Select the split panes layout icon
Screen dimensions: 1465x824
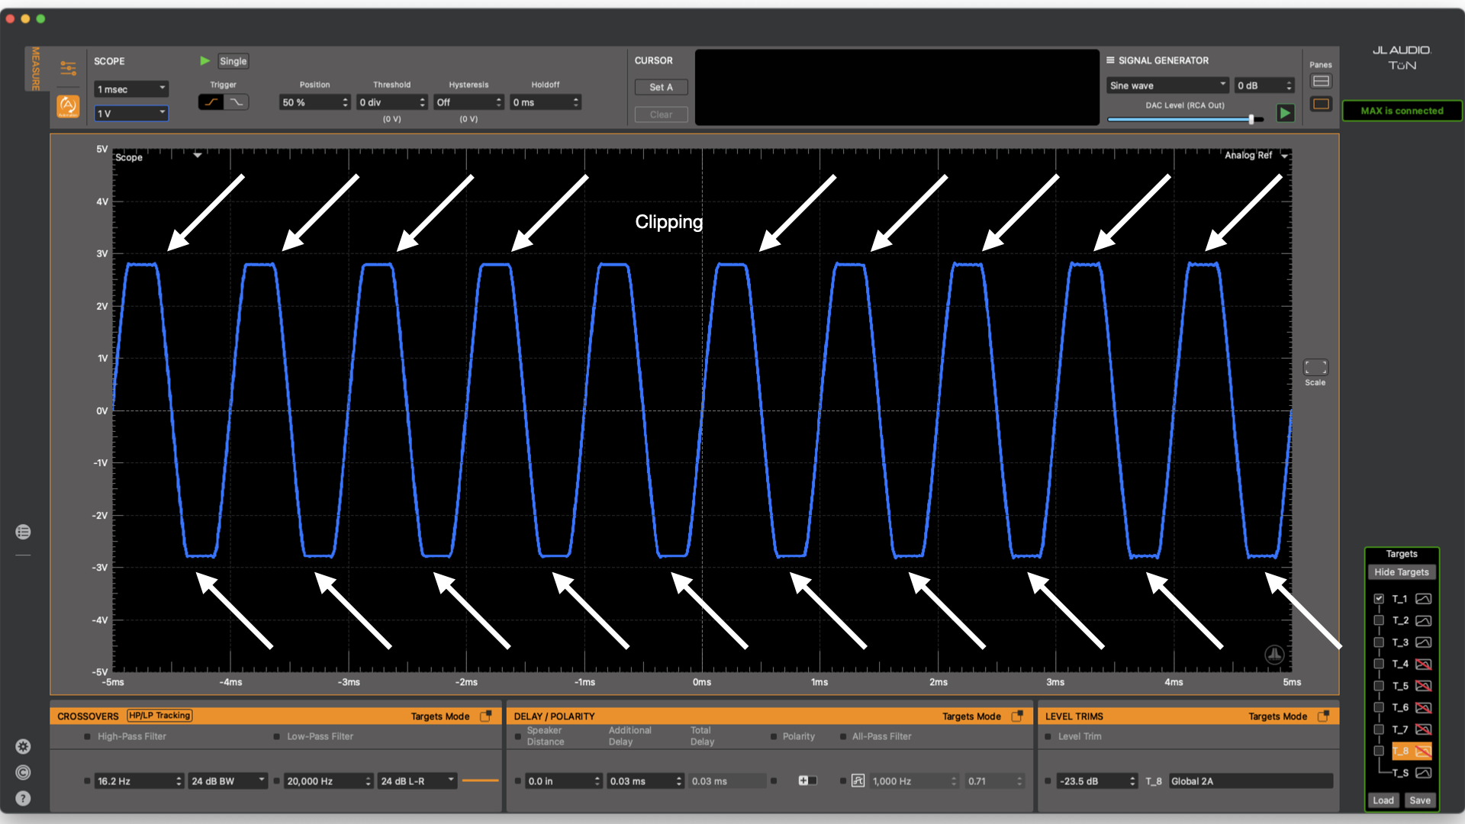coord(1321,82)
